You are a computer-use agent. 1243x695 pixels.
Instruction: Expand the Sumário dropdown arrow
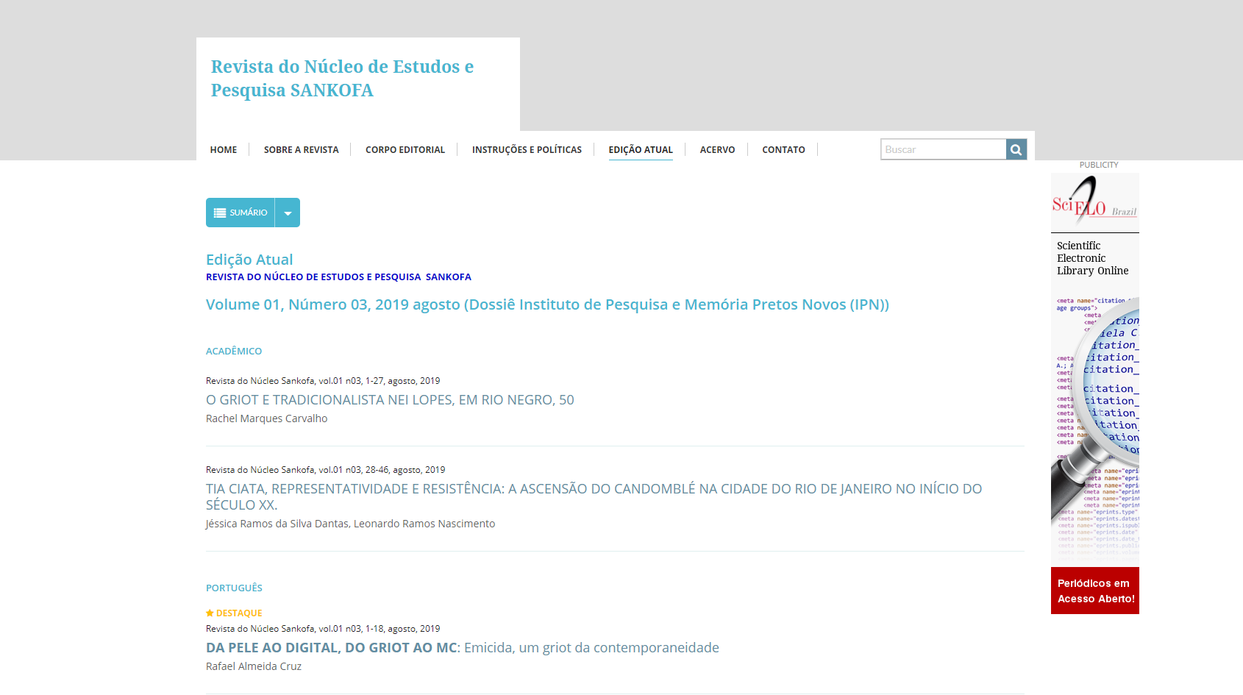pyautogui.click(x=288, y=213)
